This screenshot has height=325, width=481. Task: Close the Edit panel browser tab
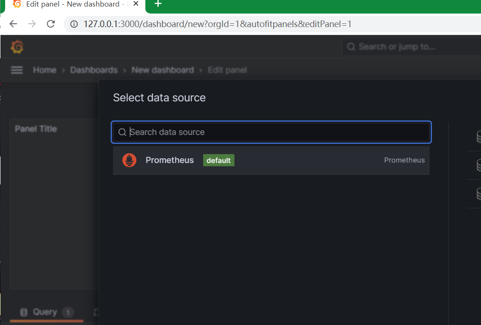[x=136, y=4]
